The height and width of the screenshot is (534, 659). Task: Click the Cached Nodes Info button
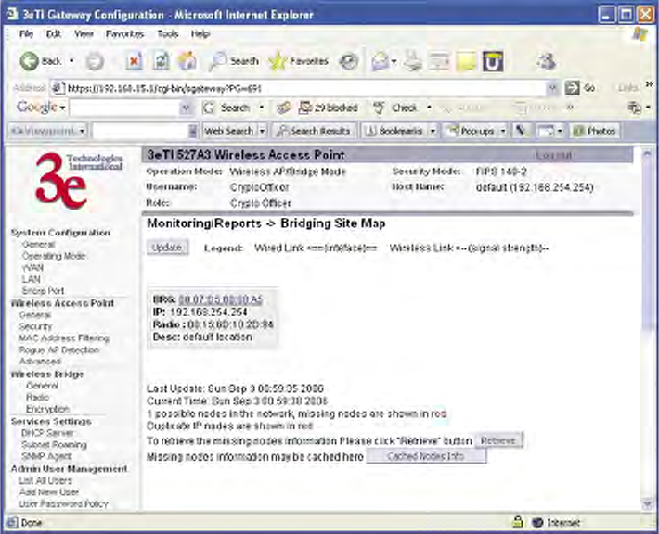point(426,456)
